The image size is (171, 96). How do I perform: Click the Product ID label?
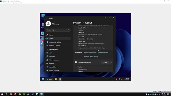(81, 37)
